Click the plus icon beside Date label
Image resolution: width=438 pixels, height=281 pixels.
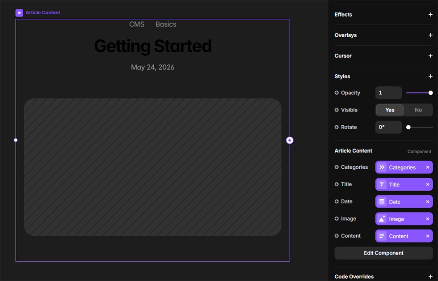tap(337, 202)
